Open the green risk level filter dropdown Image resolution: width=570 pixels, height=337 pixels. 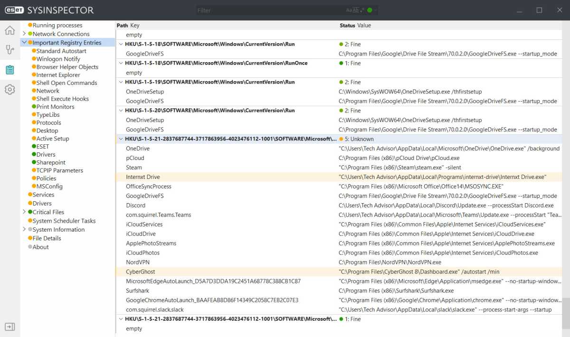(372, 10)
